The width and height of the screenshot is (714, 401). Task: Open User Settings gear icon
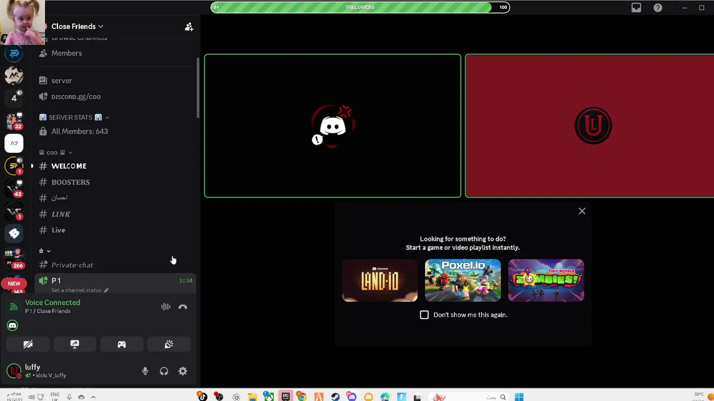click(183, 371)
